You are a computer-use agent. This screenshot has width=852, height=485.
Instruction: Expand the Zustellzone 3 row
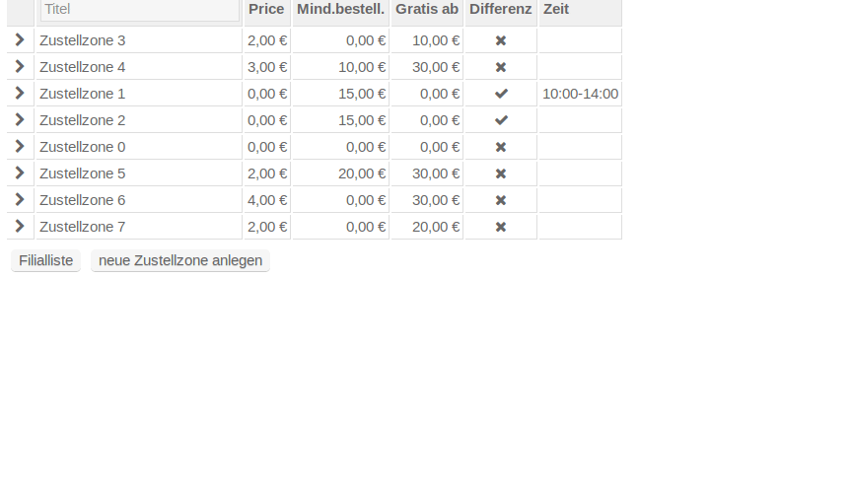20,40
